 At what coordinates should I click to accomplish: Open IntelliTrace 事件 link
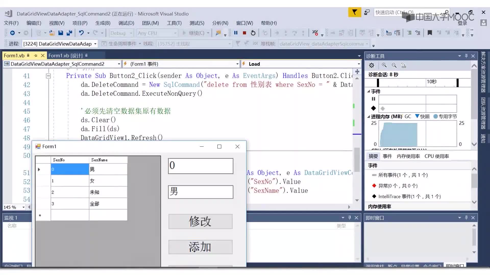pyautogui.click(x=410, y=196)
